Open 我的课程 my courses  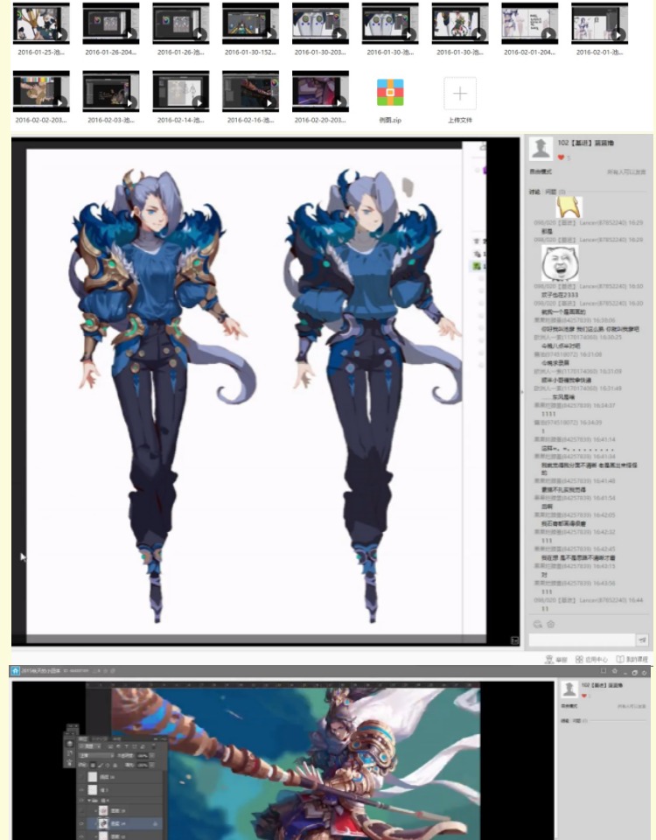632,660
